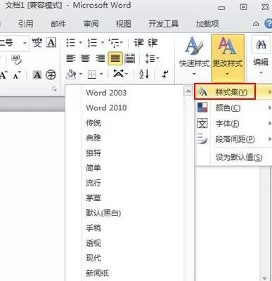
Task: Open line spacing options
Action: point(152,58)
